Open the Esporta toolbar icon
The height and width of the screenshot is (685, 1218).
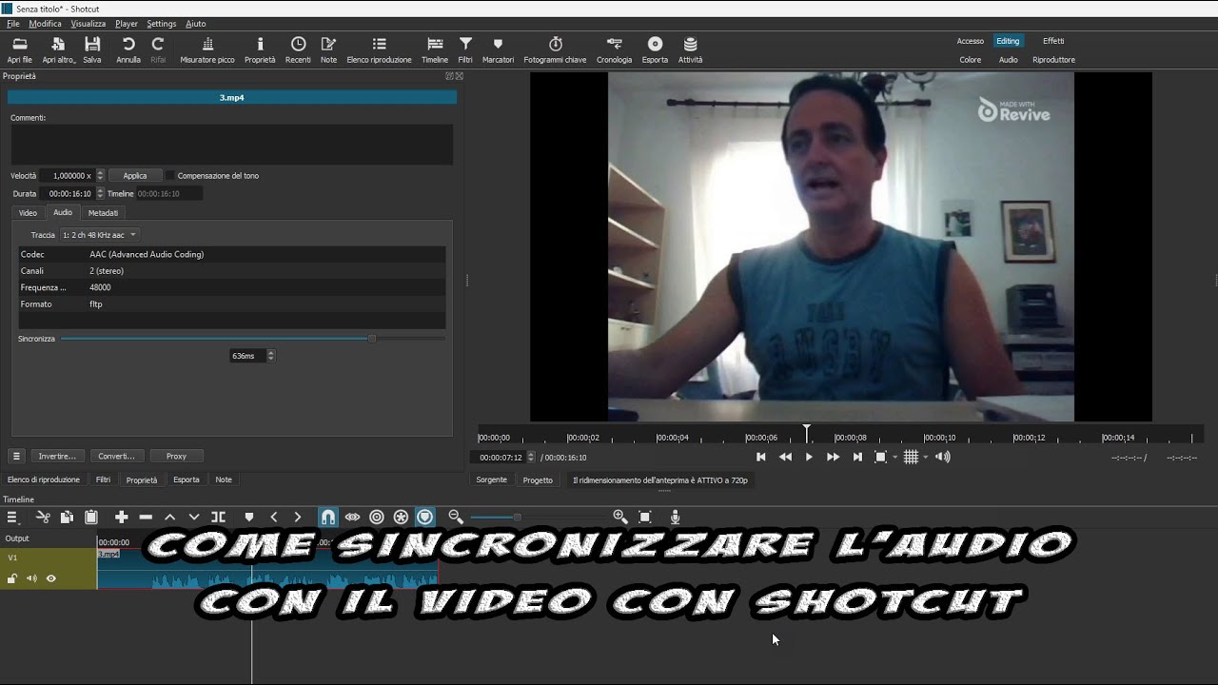(x=655, y=50)
